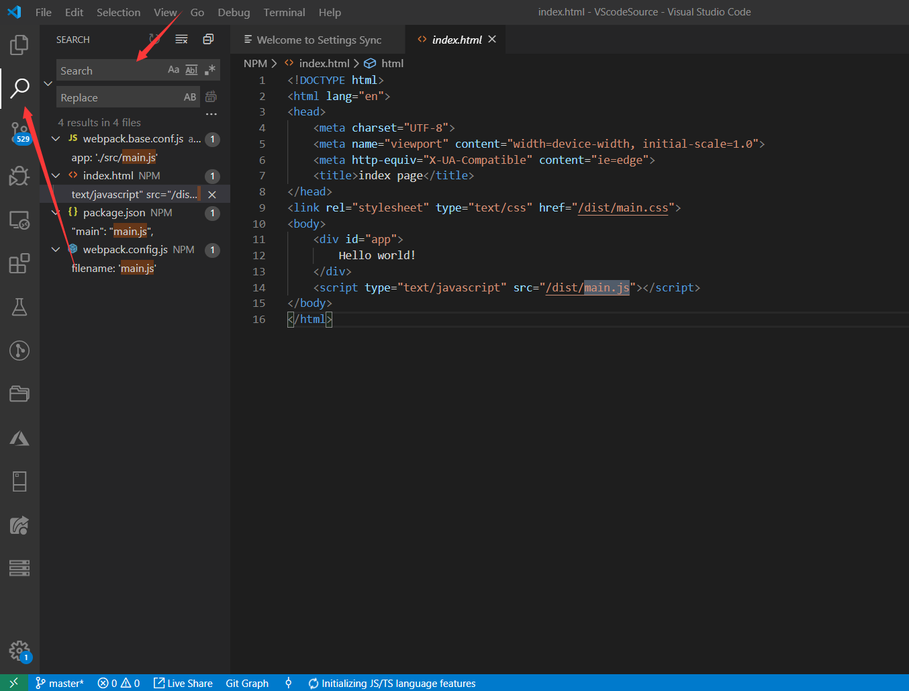Toggle Use Regular Expression in search box
This screenshot has height=691, width=909.
209,70
